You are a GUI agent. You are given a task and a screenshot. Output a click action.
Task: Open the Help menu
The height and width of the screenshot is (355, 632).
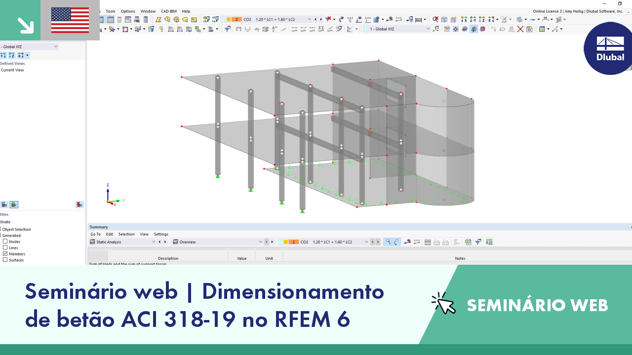[x=186, y=11]
